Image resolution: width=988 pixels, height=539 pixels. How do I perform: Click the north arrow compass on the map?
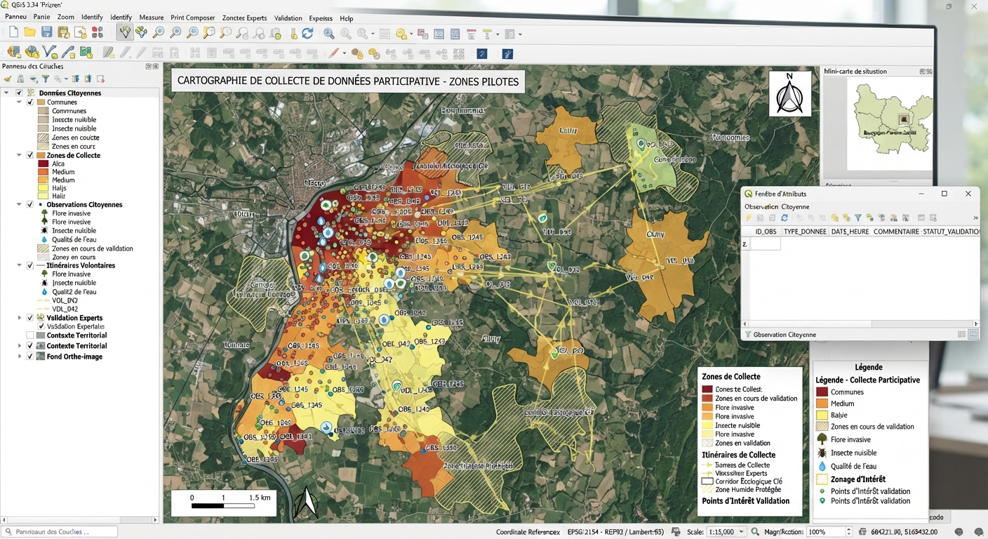(x=790, y=94)
